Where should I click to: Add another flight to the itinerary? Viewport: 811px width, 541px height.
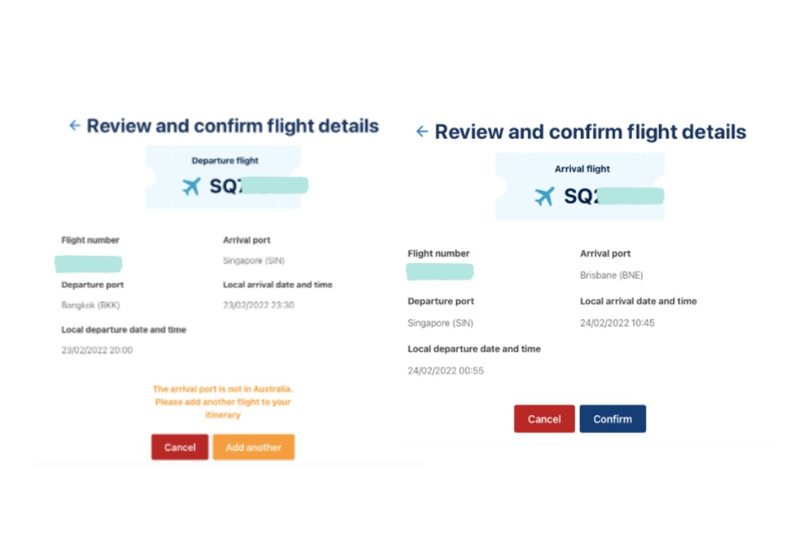(253, 448)
